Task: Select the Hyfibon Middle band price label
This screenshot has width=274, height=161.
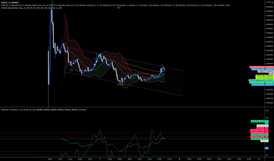Action: [x=261, y=80]
